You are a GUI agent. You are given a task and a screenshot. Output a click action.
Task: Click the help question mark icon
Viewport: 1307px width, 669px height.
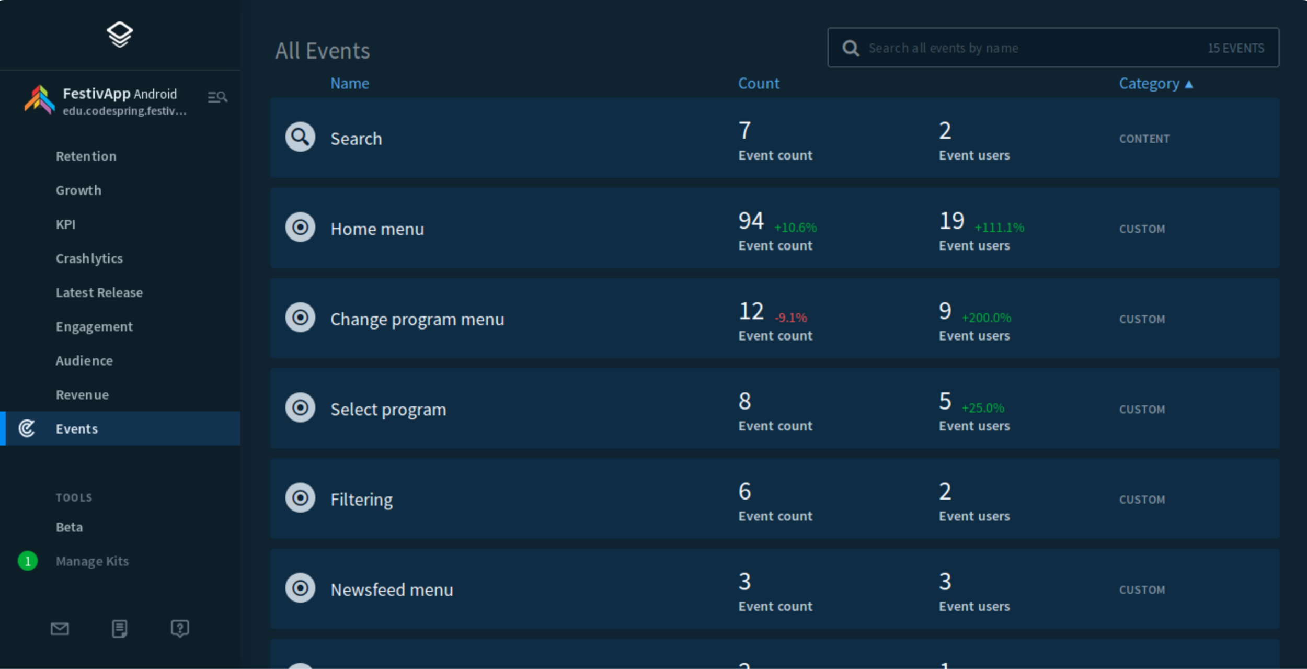click(180, 628)
